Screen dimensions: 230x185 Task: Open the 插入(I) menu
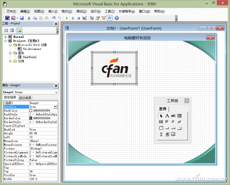53,11
